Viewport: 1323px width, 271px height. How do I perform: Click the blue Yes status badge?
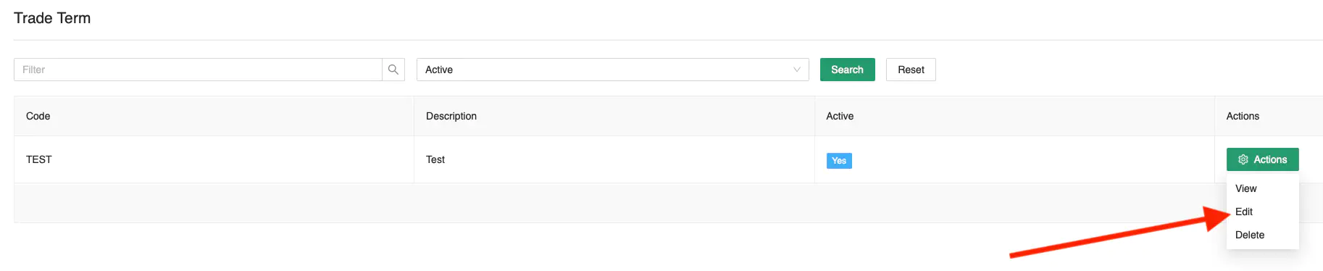click(x=839, y=161)
